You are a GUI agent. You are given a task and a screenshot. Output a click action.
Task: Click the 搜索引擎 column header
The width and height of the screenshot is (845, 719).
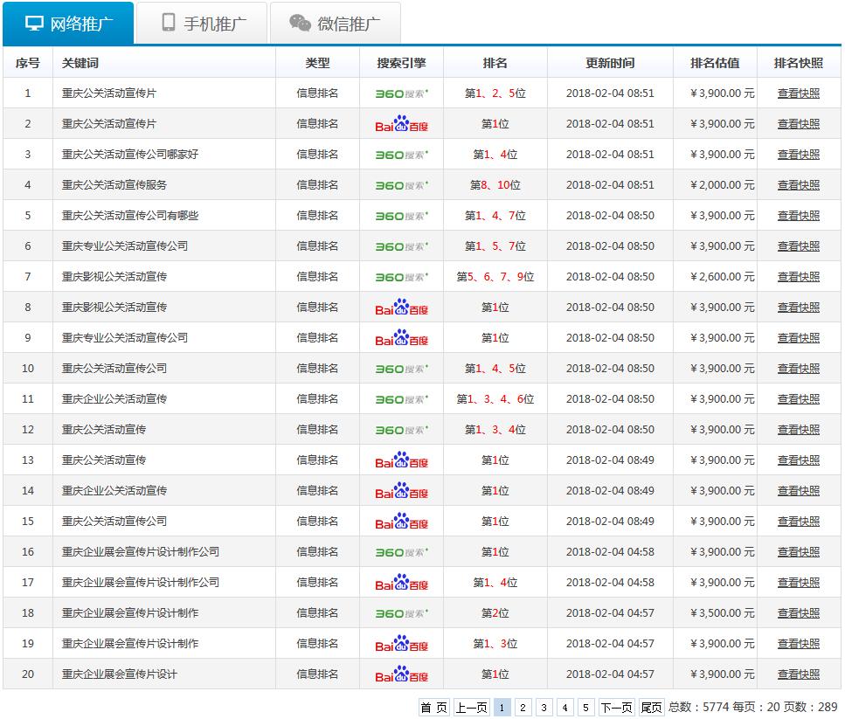pyautogui.click(x=401, y=63)
